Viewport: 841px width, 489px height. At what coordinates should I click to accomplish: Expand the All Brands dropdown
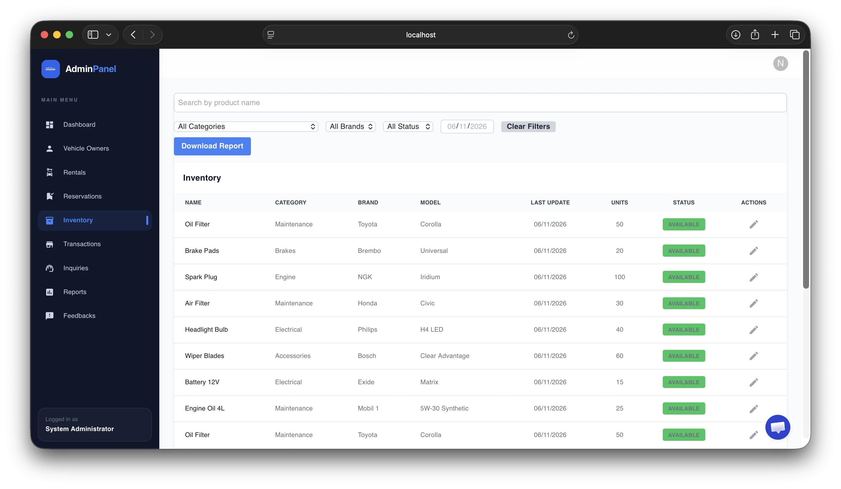tap(350, 126)
